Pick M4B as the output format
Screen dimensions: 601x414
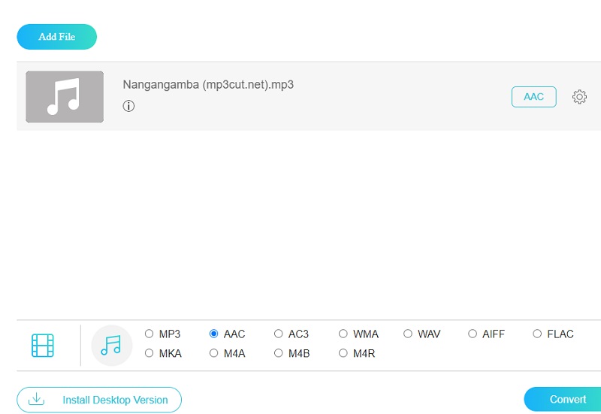(279, 353)
